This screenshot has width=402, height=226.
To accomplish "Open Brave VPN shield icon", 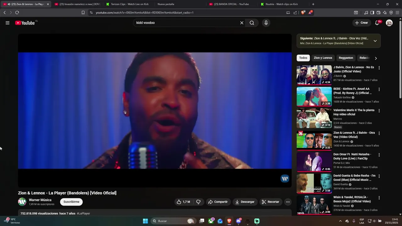I will click(391, 13).
